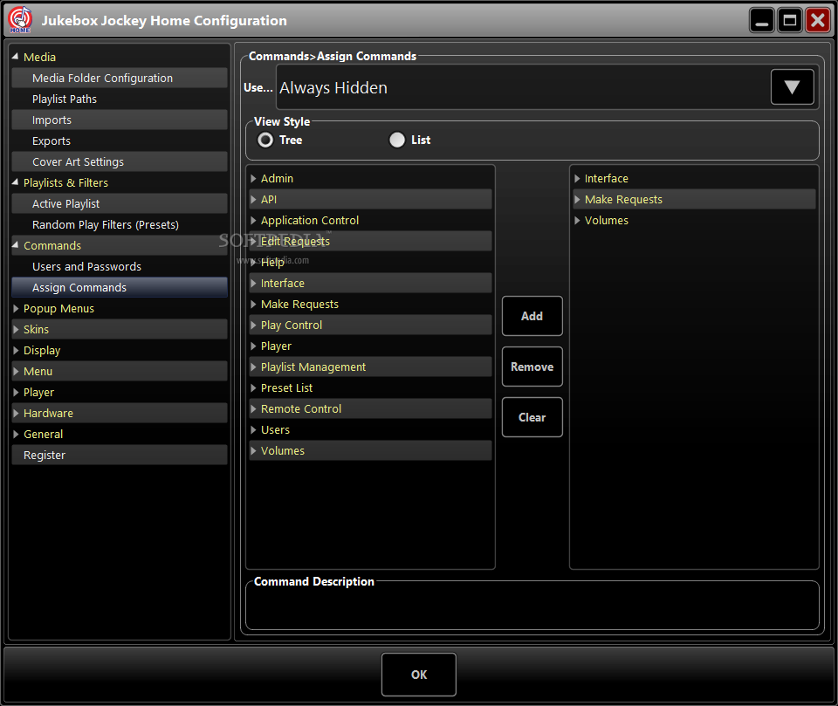Select Volumes in assigned commands list
The width and height of the screenshot is (838, 706).
[x=694, y=220]
